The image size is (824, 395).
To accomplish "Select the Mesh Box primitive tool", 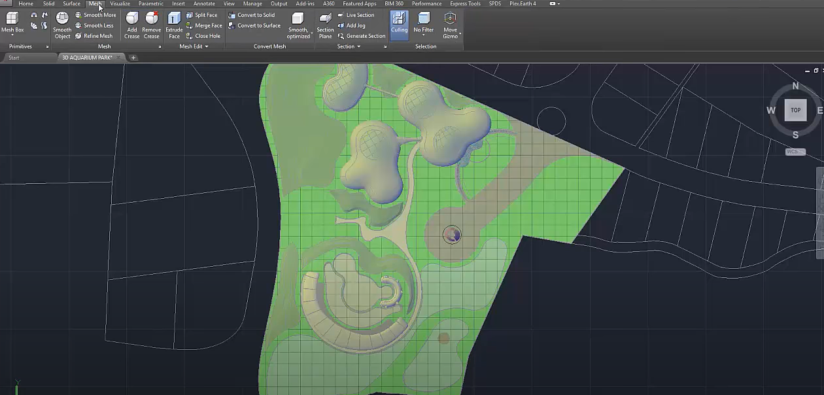I will (12, 23).
